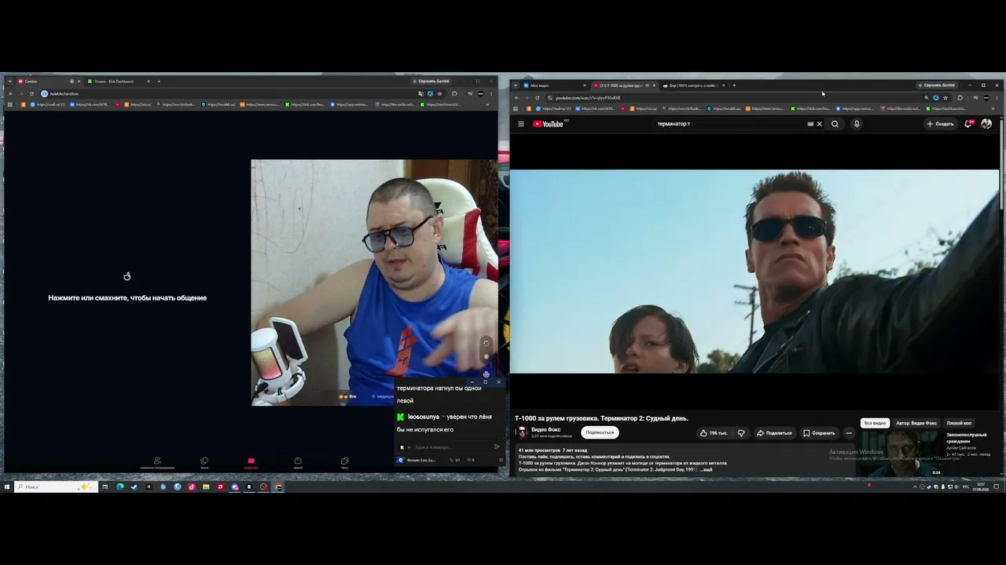Click Спросить Gemini in the left window

click(431, 82)
